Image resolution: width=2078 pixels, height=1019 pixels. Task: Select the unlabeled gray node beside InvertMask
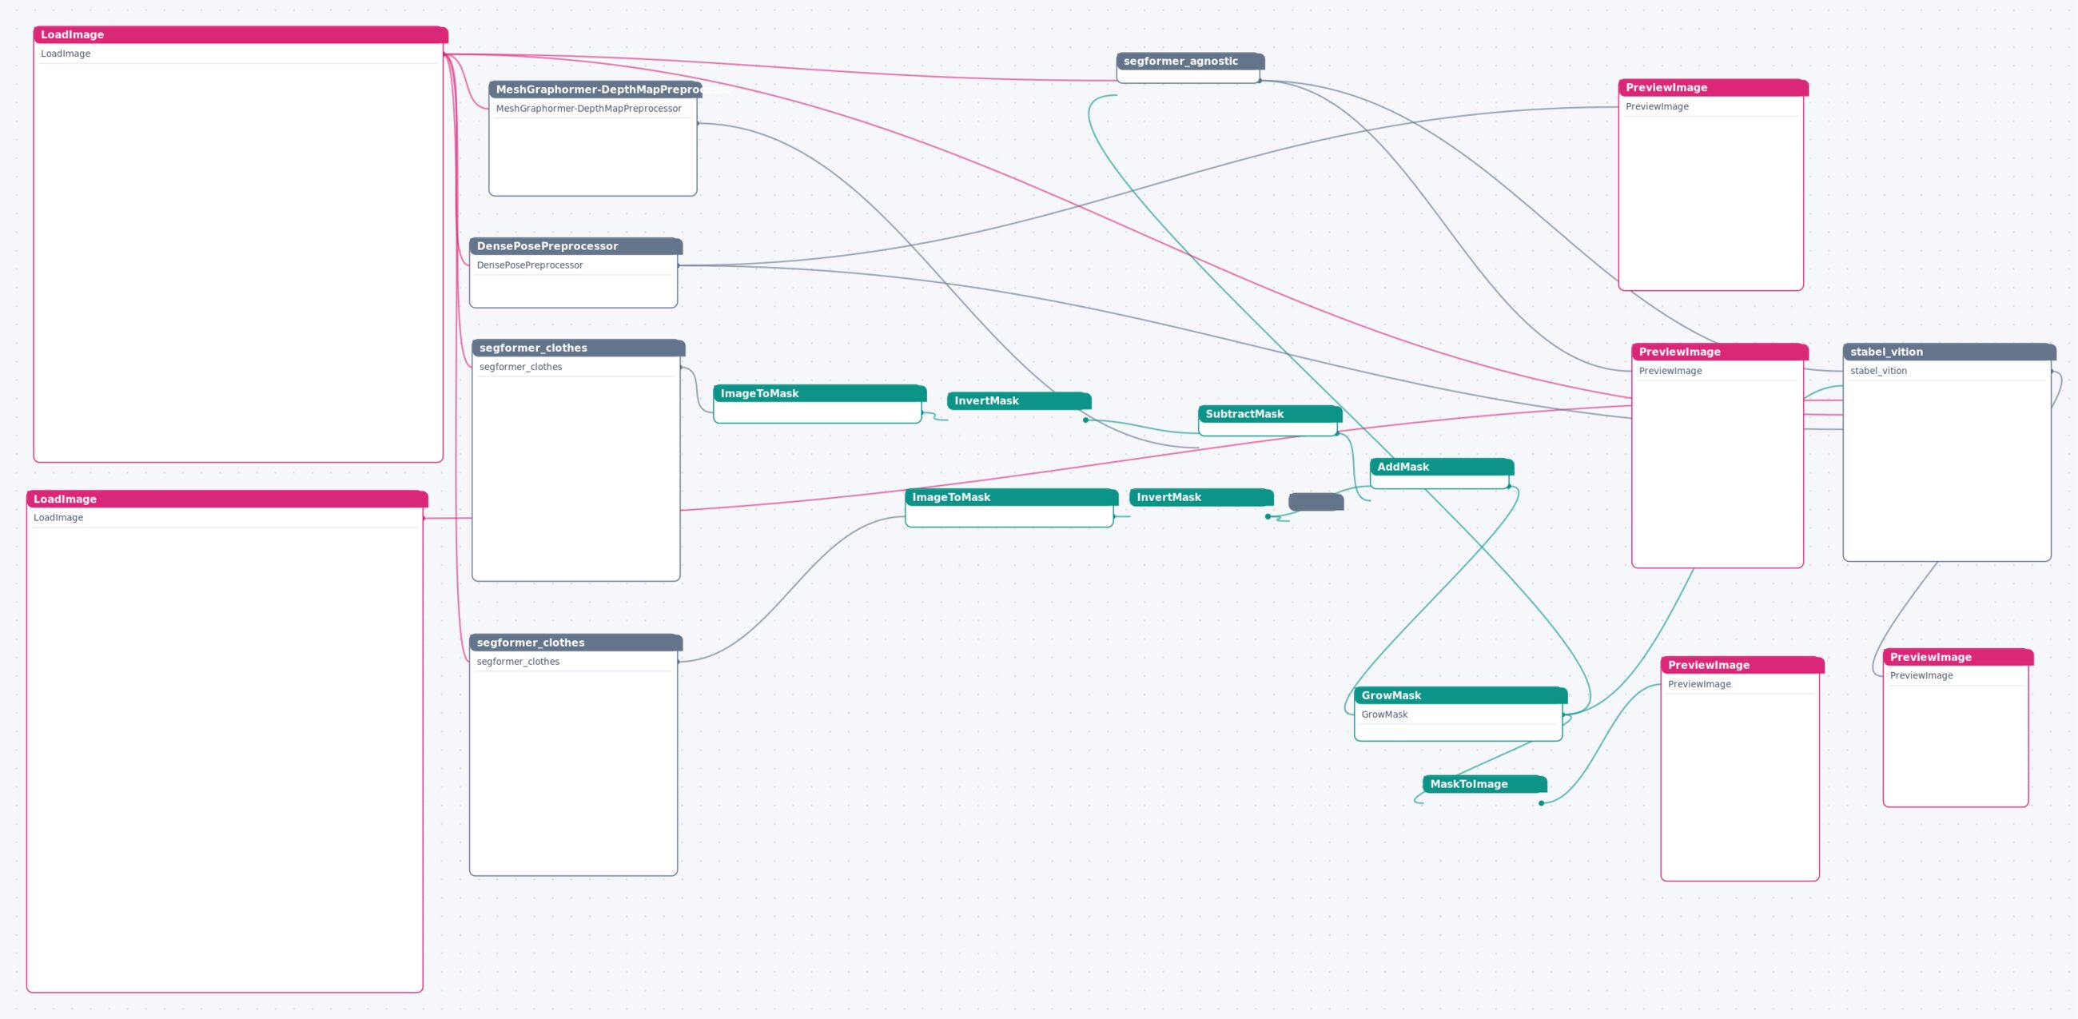[x=1316, y=502]
